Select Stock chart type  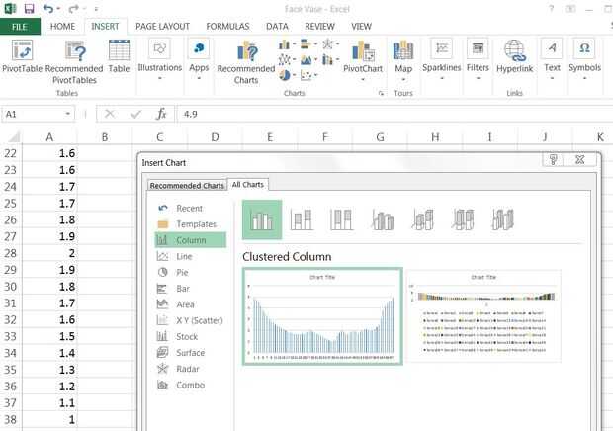(x=190, y=336)
